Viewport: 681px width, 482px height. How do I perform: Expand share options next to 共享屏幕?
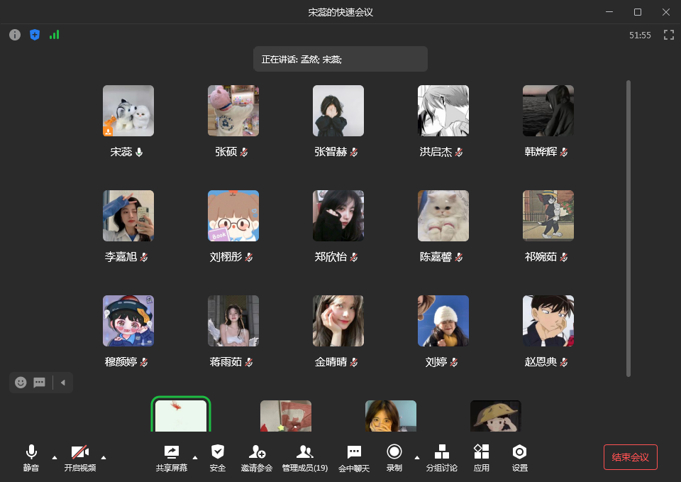(195, 458)
